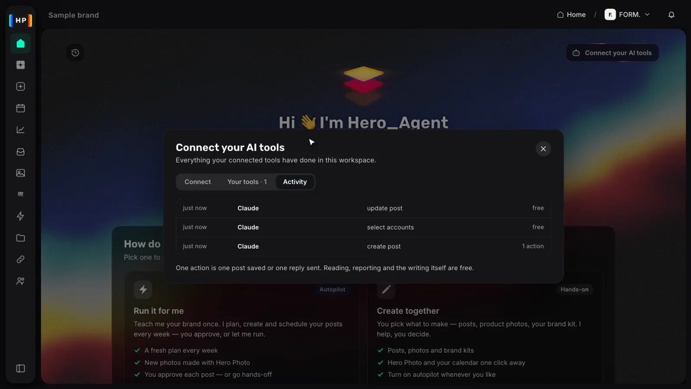Open the calendar icon in the sidebar
Viewport: 691px width, 389px height.
point(20,108)
